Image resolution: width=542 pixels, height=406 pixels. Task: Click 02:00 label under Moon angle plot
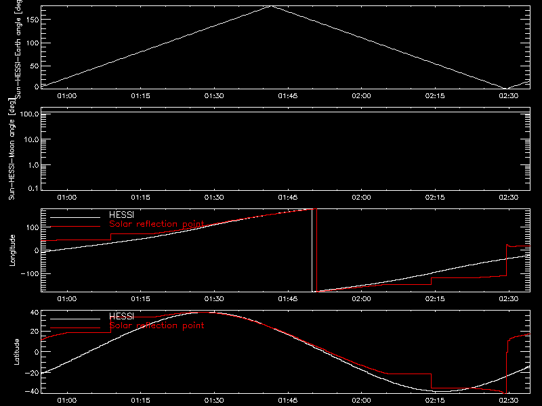361,198
